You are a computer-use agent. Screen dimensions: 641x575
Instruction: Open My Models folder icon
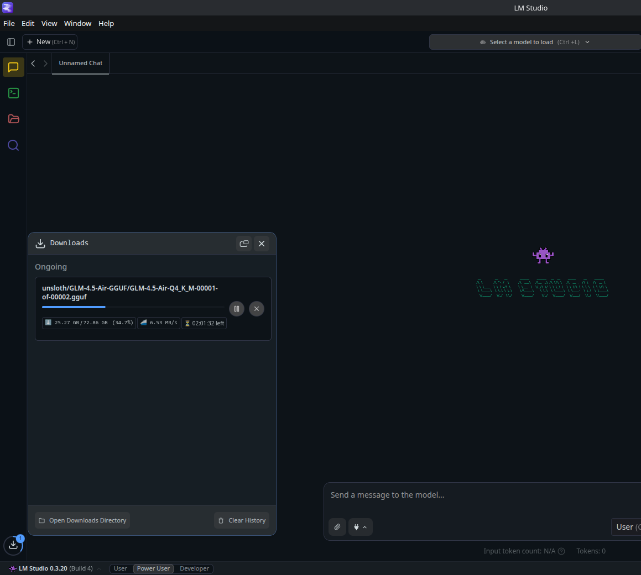13,119
